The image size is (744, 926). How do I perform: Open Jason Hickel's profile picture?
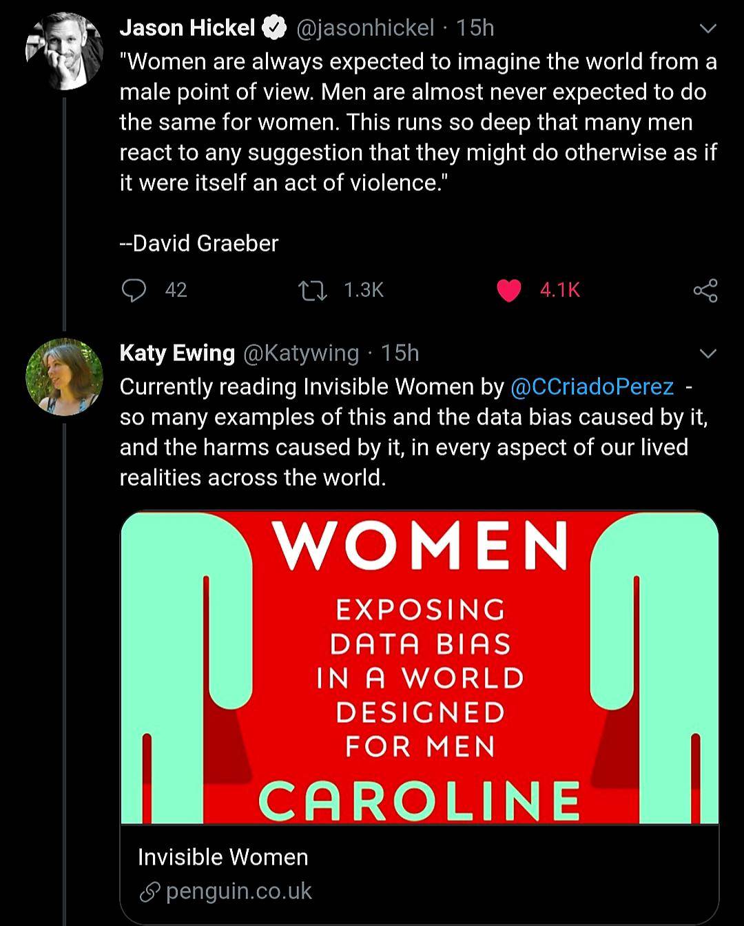pyautogui.click(x=64, y=51)
